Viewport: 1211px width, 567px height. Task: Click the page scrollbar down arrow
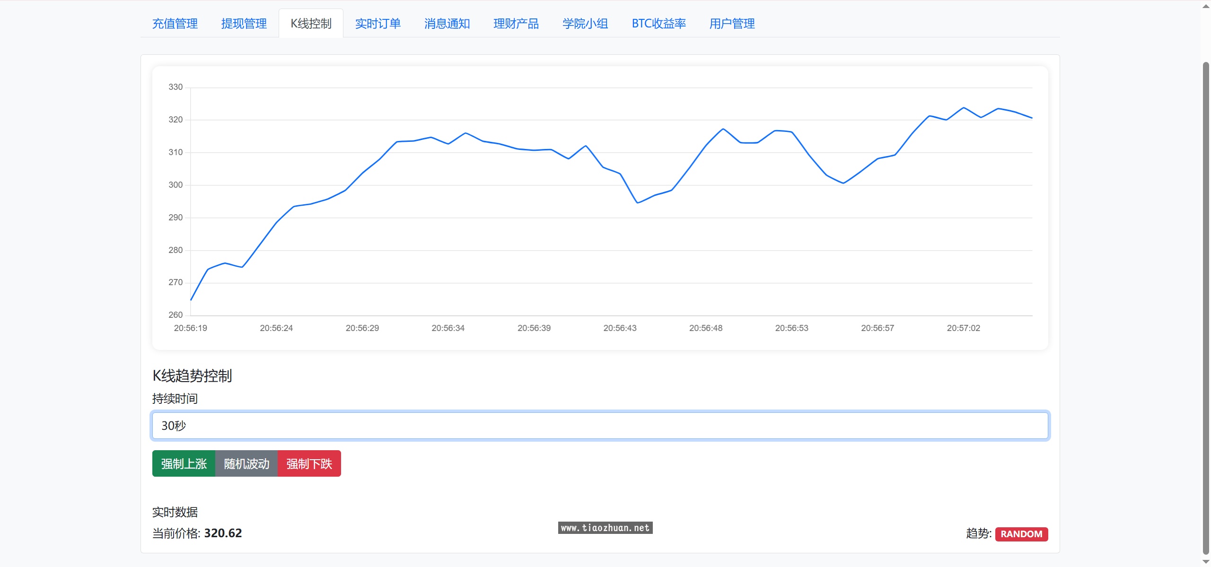[1206, 561]
